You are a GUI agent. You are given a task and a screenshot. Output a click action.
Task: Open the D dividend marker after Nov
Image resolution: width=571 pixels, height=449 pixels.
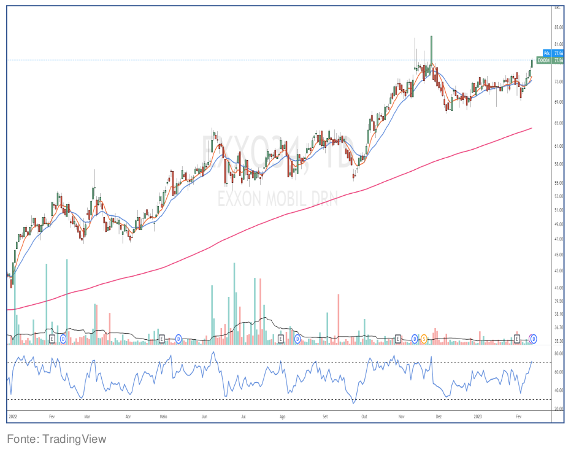pyautogui.click(x=415, y=339)
